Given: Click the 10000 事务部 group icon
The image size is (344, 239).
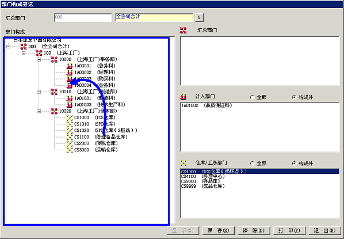Looking at the screenshot, I should 54,59.
